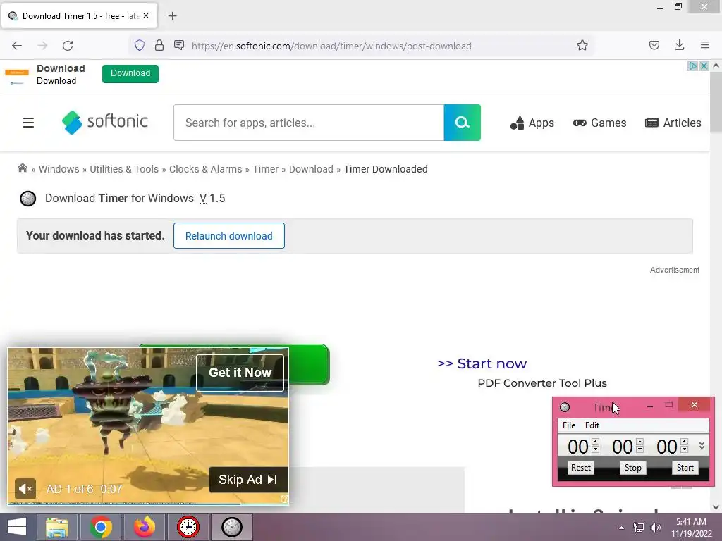Click the scrollbar down arrow
This screenshot has height=541, width=722.
coord(716,507)
